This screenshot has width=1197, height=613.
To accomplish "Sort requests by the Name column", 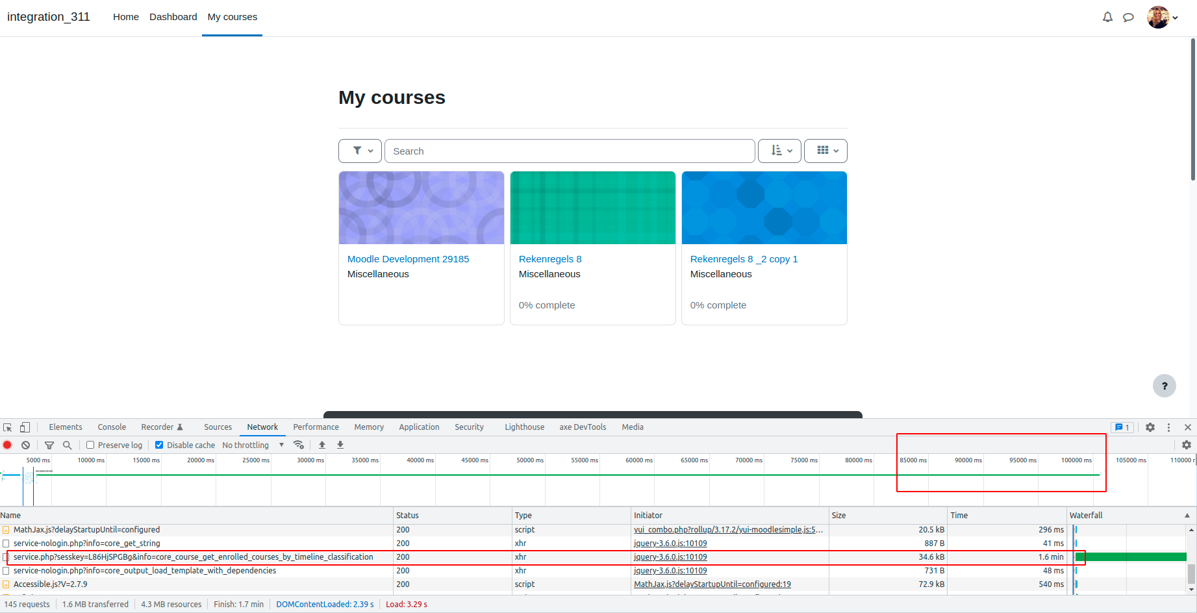I will (x=197, y=515).
